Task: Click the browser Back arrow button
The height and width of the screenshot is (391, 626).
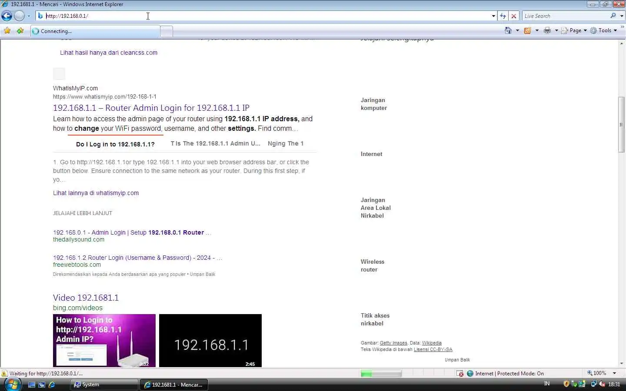Action: [x=7, y=16]
